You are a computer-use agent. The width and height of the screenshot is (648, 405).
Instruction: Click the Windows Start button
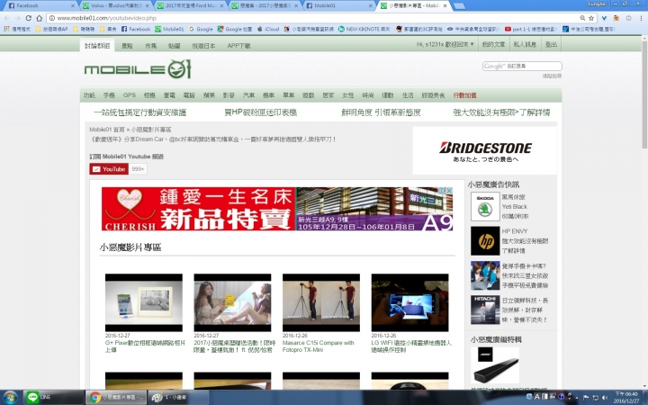tap(10, 398)
